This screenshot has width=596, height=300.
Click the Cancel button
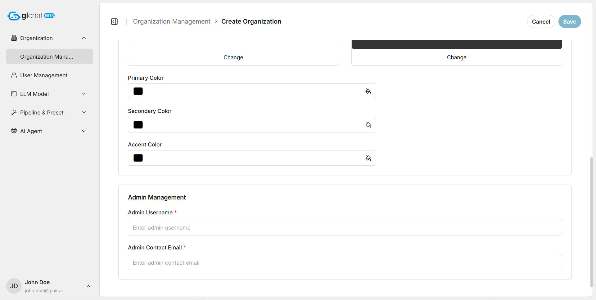pos(541,21)
